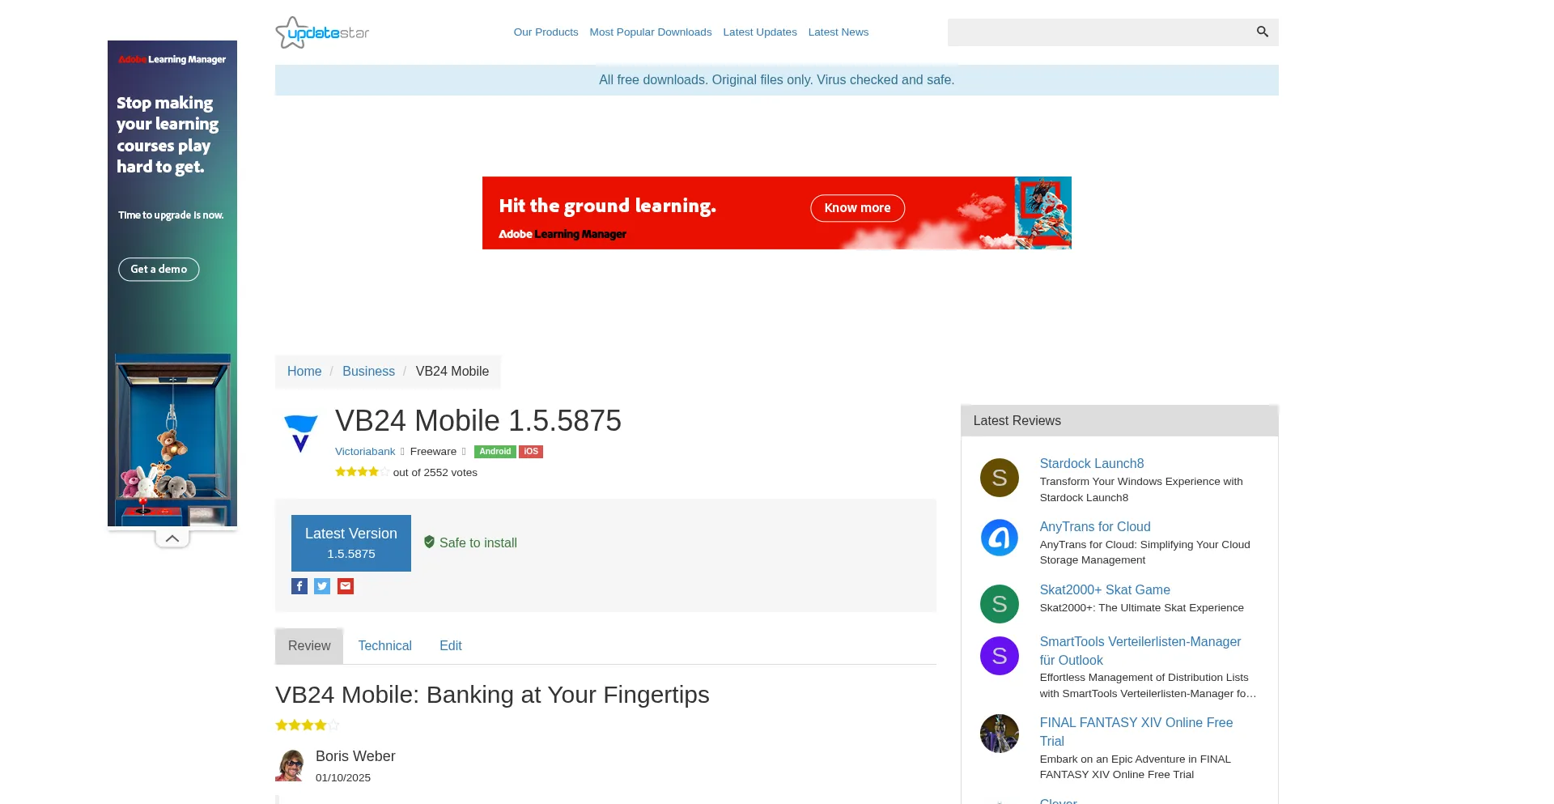The height and width of the screenshot is (804, 1554).
Task: Open Most Popular Downloads
Action: click(x=651, y=32)
